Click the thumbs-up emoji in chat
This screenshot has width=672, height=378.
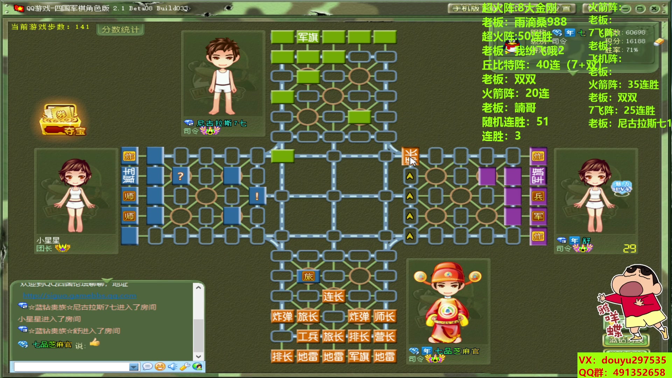pyautogui.click(x=94, y=342)
